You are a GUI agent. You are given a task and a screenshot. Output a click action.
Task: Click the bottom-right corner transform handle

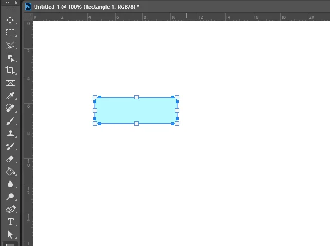(x=177, y=124)
